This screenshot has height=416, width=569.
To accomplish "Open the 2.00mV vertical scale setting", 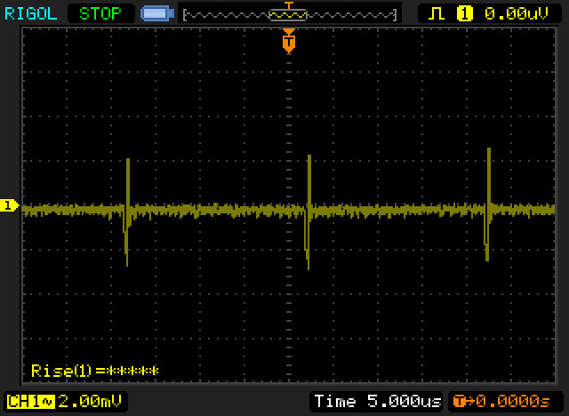I will tap(90, 402).
